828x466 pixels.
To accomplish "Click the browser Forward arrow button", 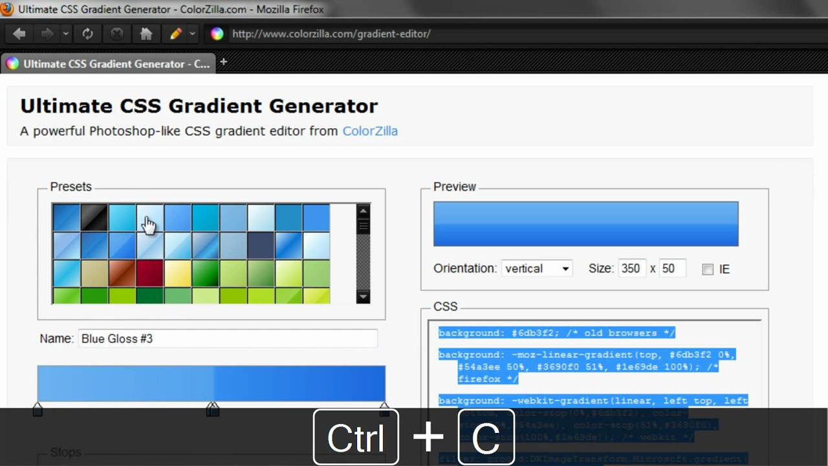I will (47, 34).
